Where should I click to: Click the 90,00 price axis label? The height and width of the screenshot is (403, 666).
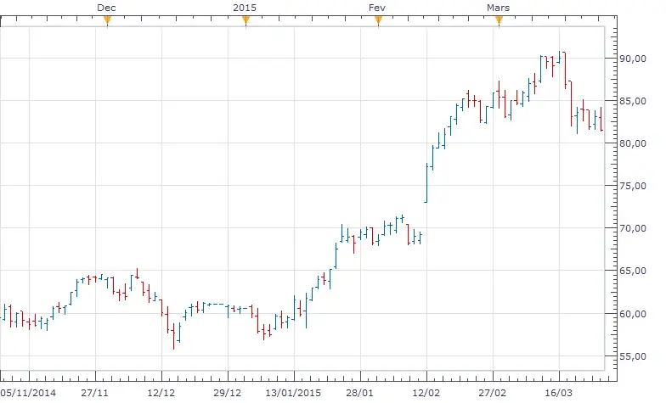click(634, 59)
